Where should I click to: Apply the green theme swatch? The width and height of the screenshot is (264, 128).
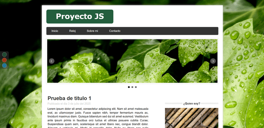click(x=4, y=54)
